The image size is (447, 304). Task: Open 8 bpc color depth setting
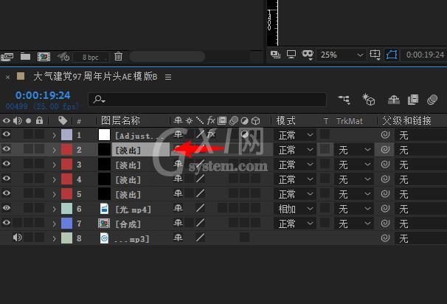coord(91,57)
